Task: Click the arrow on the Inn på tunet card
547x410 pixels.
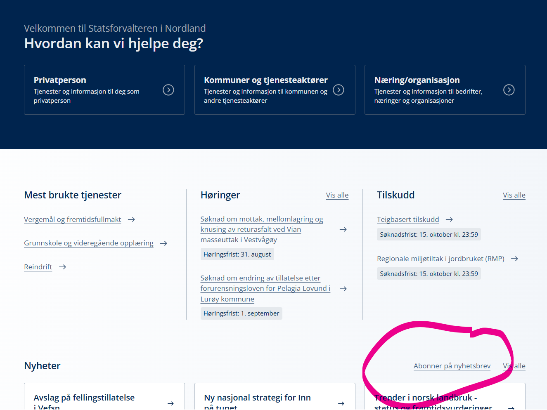Action: [x=341, y=403]
